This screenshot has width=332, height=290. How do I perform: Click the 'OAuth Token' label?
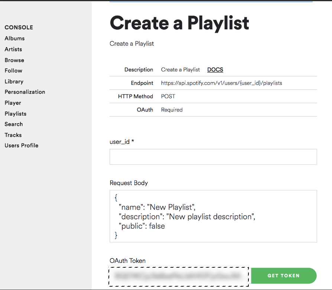pyautogui.click(x=127, y=261)
